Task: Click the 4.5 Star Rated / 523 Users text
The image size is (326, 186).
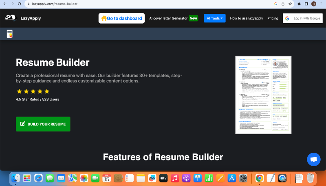Action: pyautogui.click(x=37, y=99)
